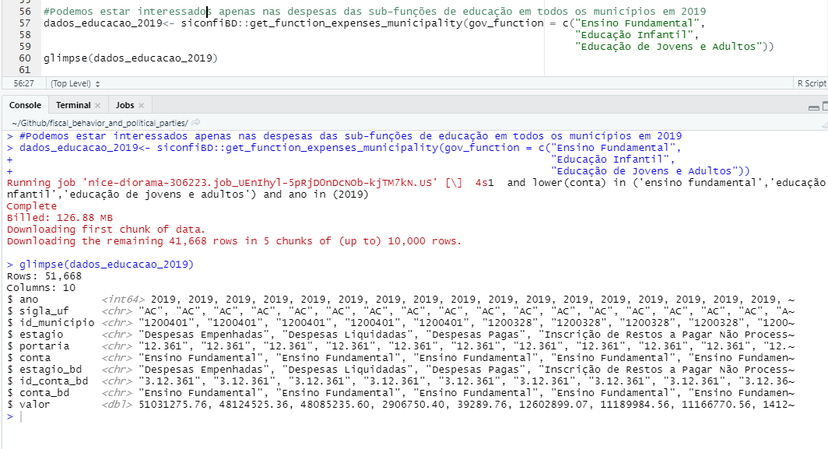Screen dimensions: 828x449
Task: Click 'Downloading first chunk of data.' message
Action: 106,230
